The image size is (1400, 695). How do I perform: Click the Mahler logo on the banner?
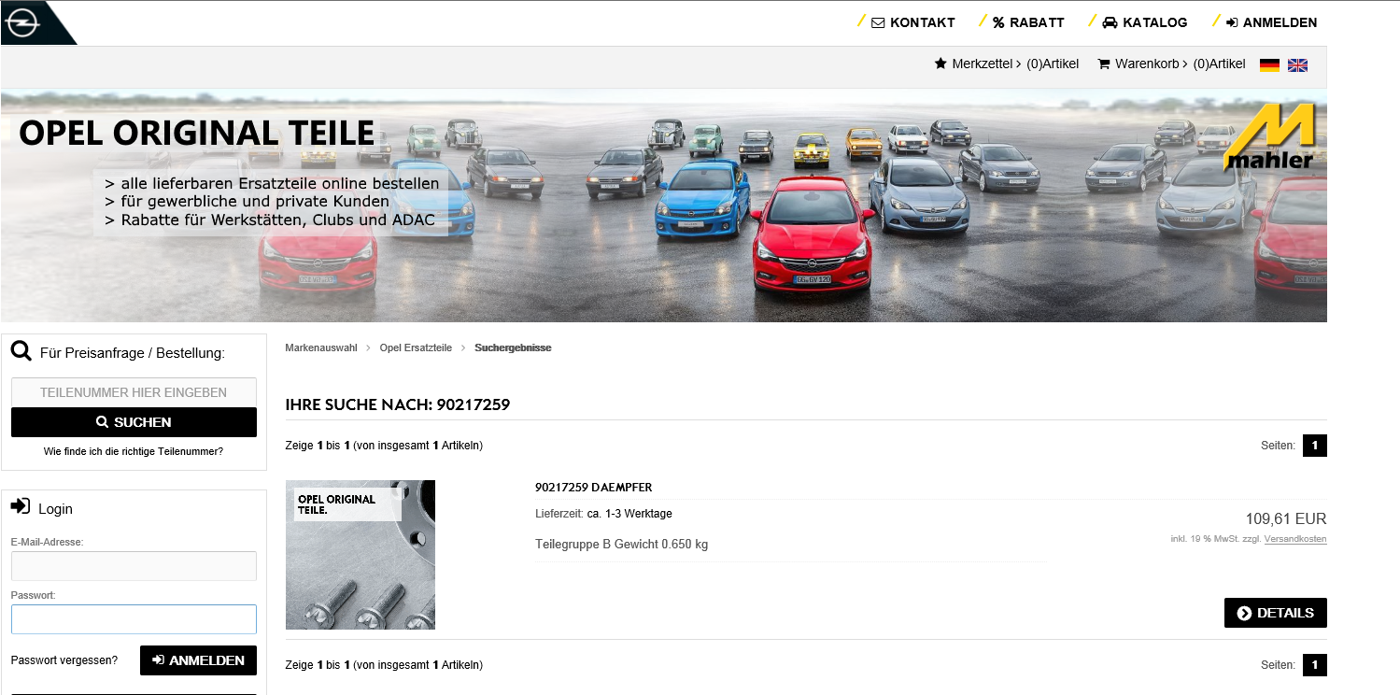pyautogui.click(x=1269, y=138)
